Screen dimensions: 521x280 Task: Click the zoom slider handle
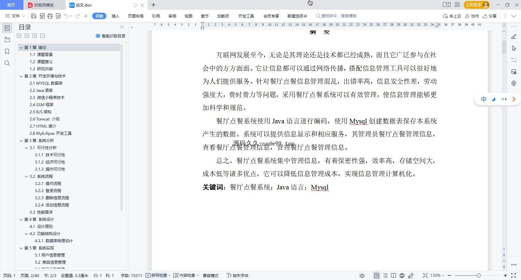pyautogui.click(x=478, y=275)
